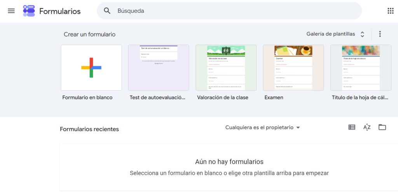
Task: Click the Título de la hoja de cál... label
Action: click(x=360, y=98)
